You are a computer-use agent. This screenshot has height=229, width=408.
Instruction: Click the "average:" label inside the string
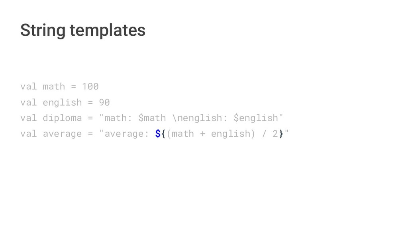pos(127,134)
